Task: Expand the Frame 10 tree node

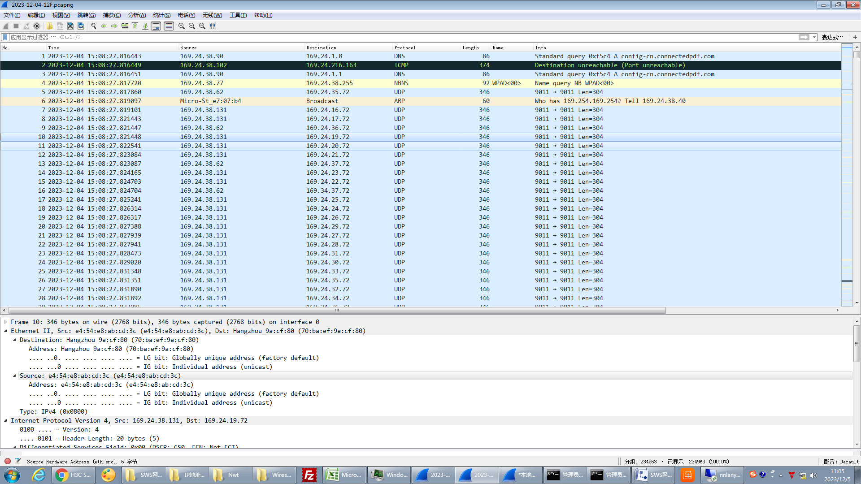Action: [x=6, y=322]
